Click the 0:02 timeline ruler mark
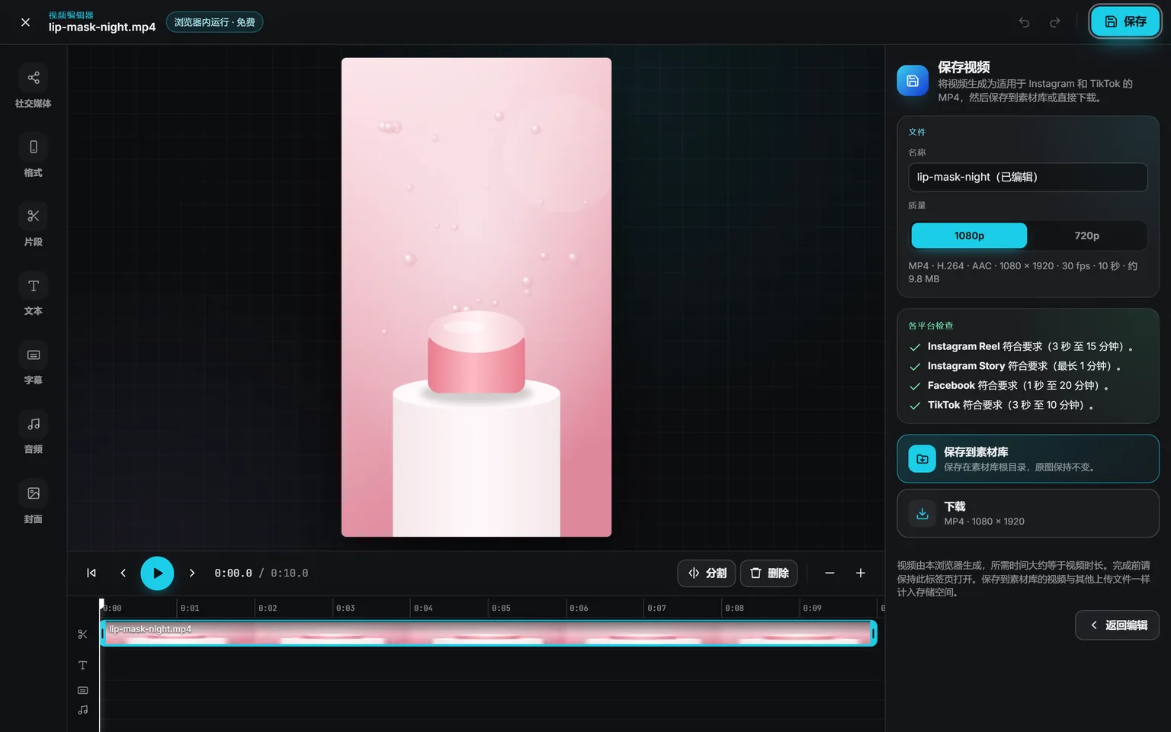Image resolution: width=1171 pixels, height=732 pixels. point(268,608)
